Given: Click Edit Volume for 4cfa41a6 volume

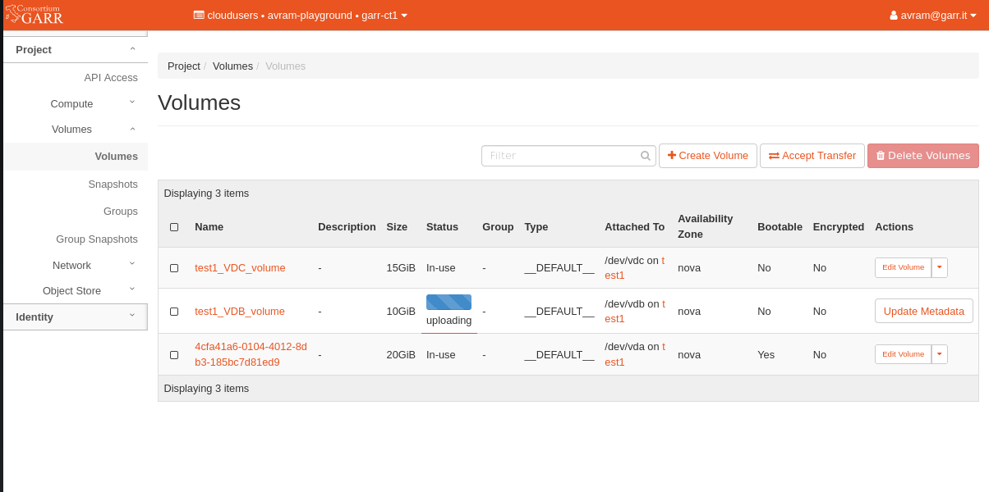Looking at the screenshot, I should [x=903, y=354].
